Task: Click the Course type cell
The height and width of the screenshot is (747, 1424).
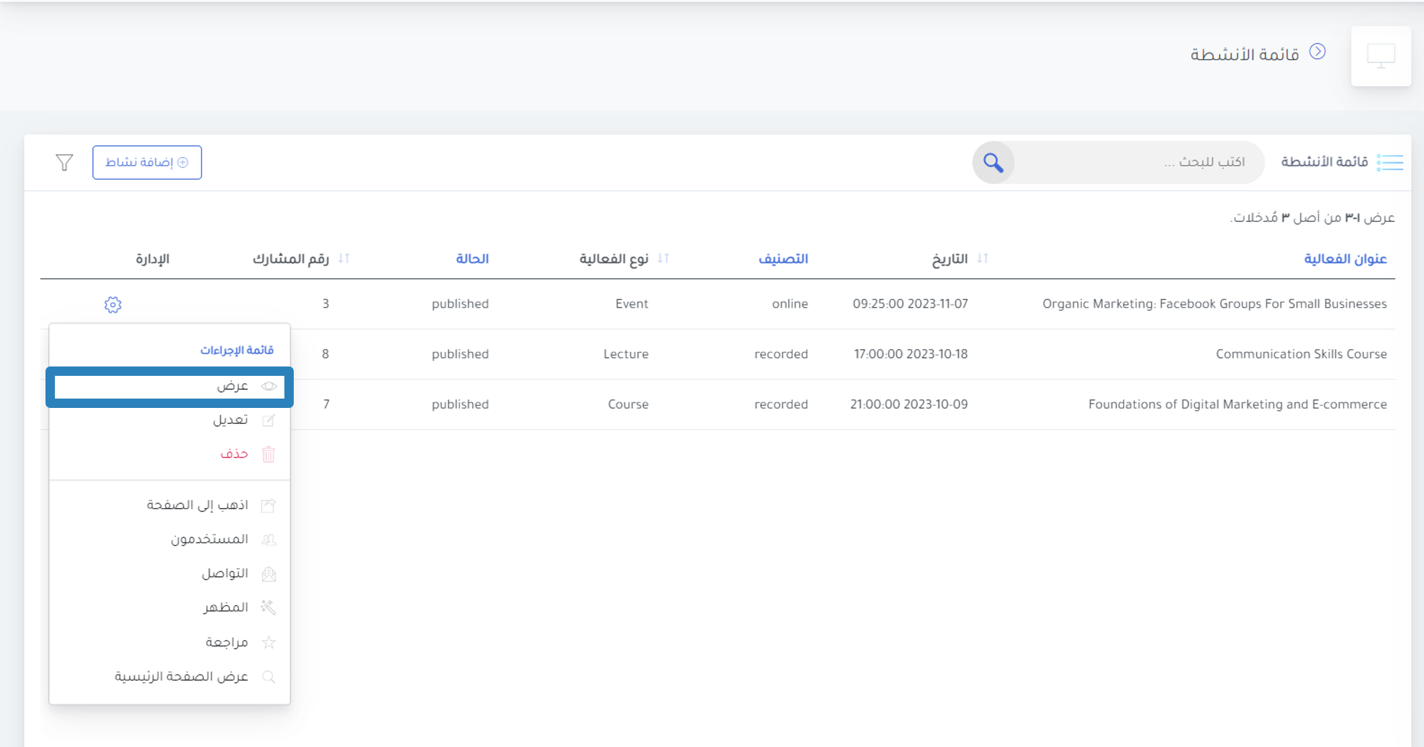Action: click(628, 405)
